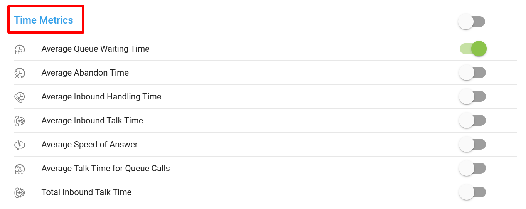Screen dimensions: 526x209
Task: Click the Total Inbound Talk Time icon
Action: [20, 192]
